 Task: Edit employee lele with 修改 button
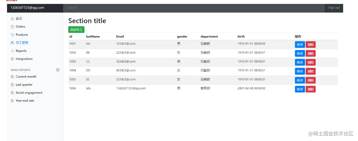pos(300,89)
